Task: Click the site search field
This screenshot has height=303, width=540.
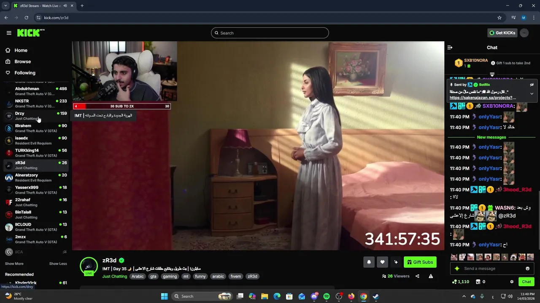Action: pos(270,33)
